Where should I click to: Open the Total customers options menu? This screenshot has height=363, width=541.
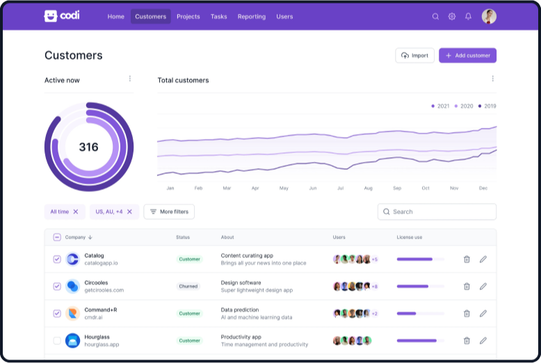coord(492,79)
